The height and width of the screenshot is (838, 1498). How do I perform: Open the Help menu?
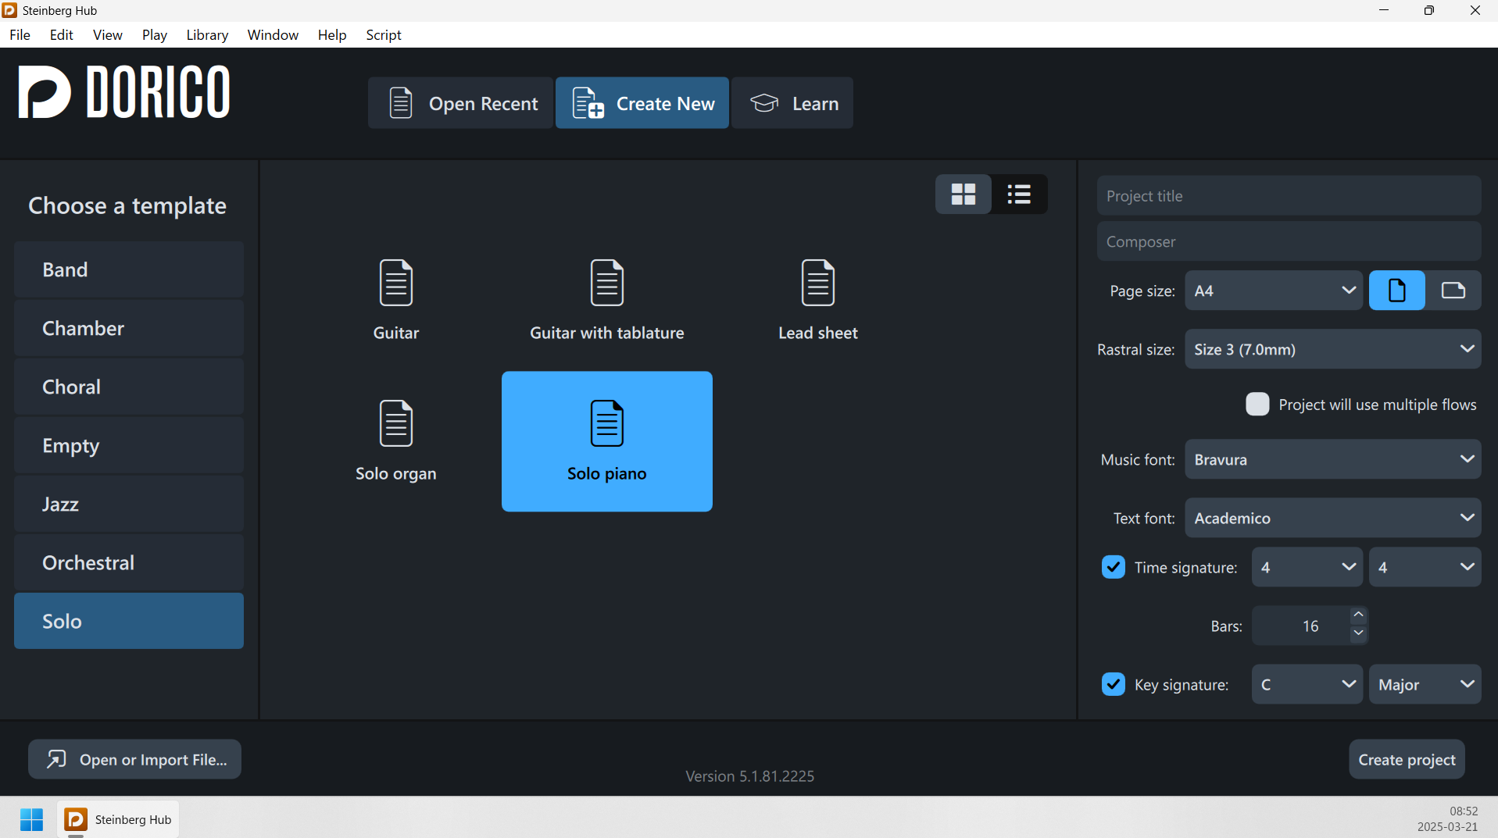point(332,34)
